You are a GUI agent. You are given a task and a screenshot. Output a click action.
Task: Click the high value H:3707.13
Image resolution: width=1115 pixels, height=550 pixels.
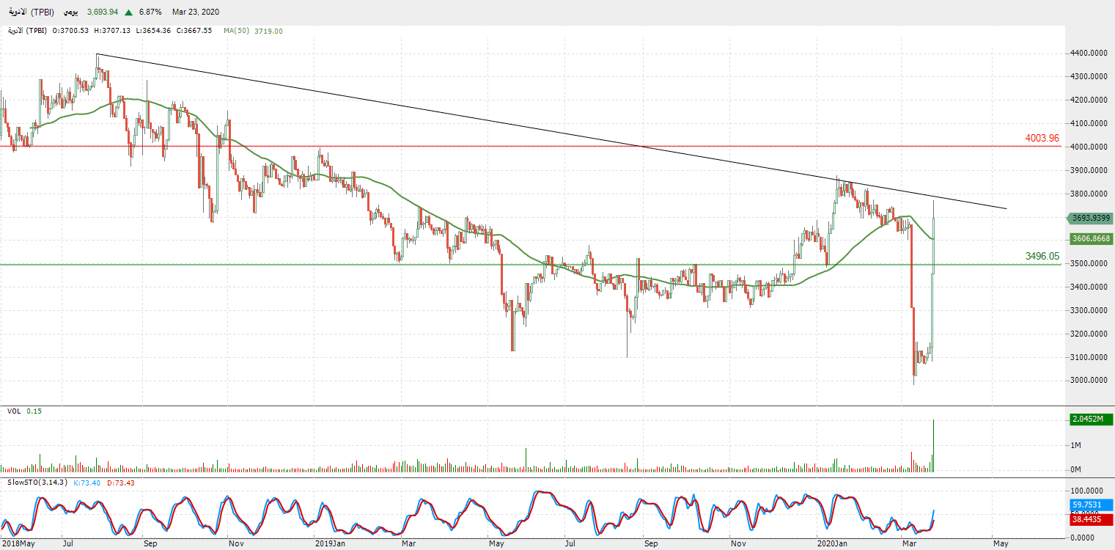111,31
